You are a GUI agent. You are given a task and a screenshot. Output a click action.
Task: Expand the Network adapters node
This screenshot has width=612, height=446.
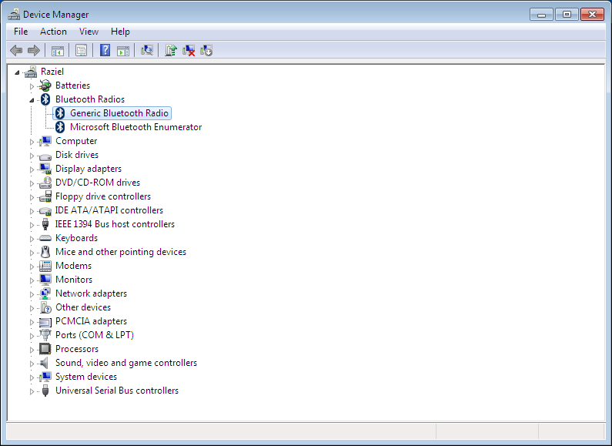(x=32, y=293)
